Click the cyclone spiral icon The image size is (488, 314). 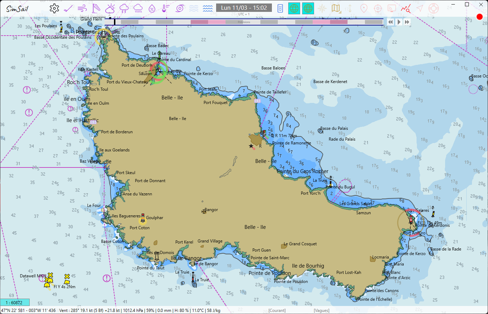click(x=180, y=8)
